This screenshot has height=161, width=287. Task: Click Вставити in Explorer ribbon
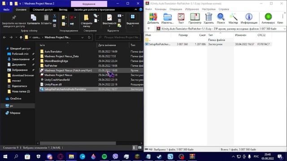(46, 20)
